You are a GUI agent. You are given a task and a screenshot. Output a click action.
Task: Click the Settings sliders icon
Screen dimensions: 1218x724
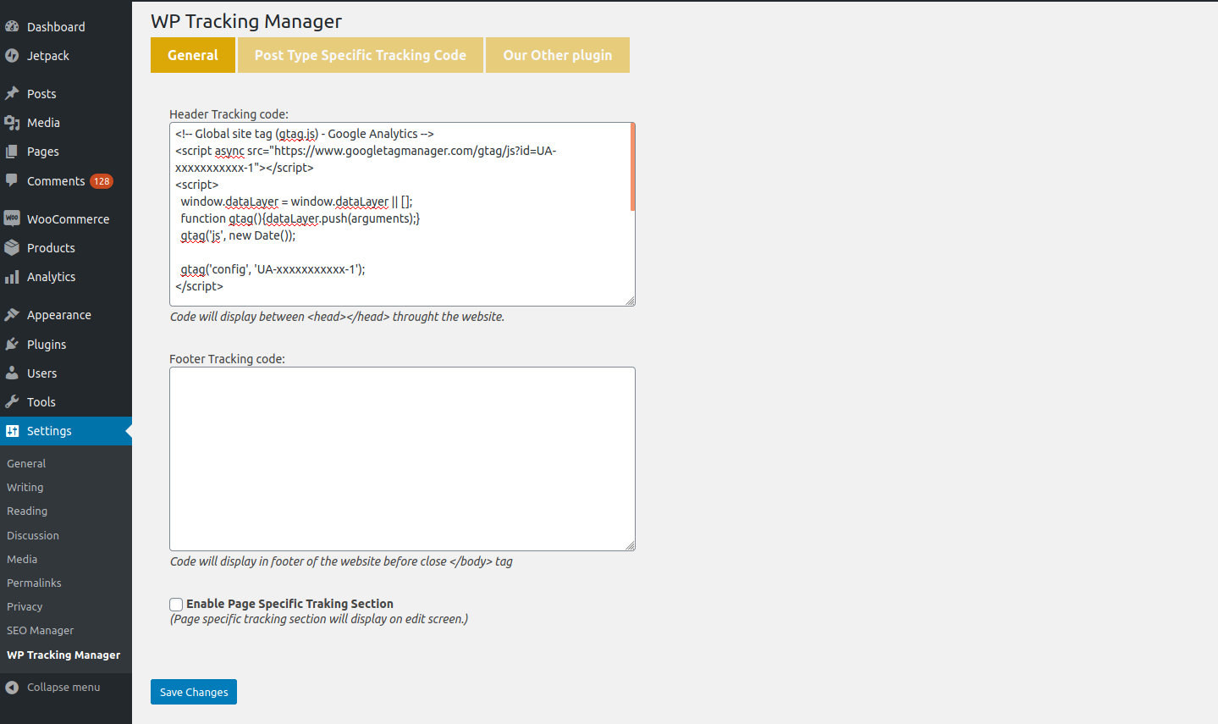[x=12, y=431]
